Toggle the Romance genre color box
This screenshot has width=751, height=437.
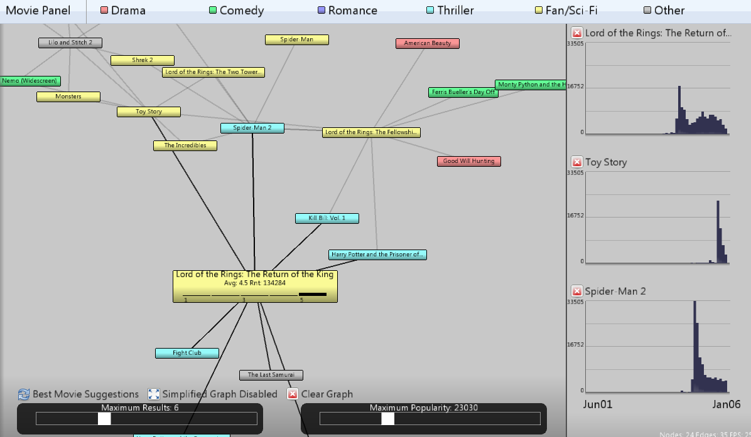(x=321, y=10)
